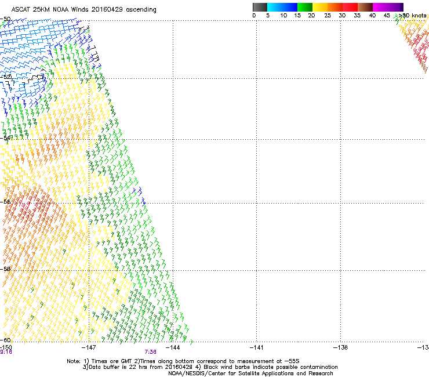
Task: Click the green 15-20 knots legend swatch
Action: tap(305, 7)
